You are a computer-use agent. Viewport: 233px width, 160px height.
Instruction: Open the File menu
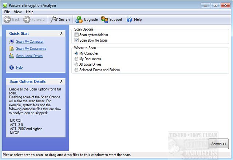tap(7, 12)
